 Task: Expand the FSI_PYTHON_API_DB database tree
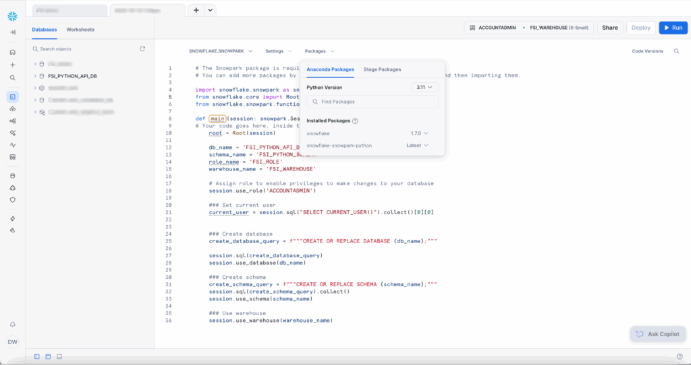pos(34,76)
